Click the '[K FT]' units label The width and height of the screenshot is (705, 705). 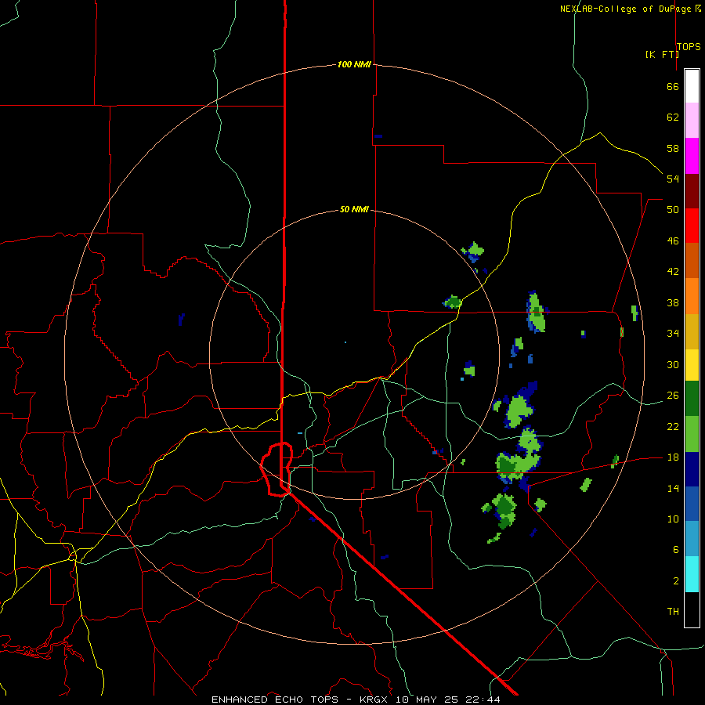(x=662, y=55)
